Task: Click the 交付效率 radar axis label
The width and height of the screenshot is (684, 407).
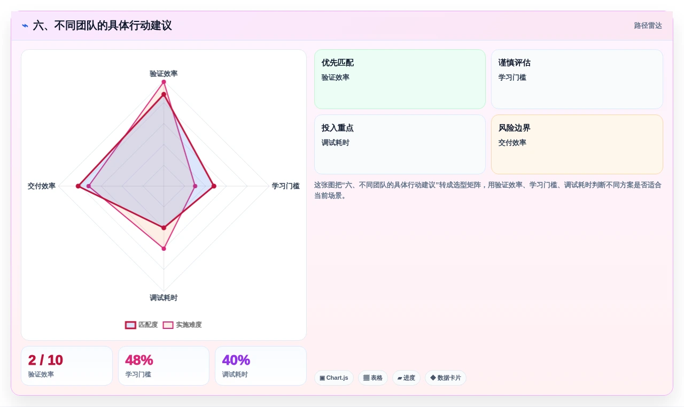Action: click(42, 186)
